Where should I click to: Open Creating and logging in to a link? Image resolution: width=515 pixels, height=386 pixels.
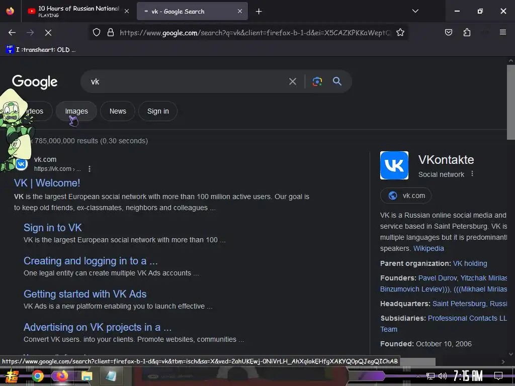coord(91,261)
